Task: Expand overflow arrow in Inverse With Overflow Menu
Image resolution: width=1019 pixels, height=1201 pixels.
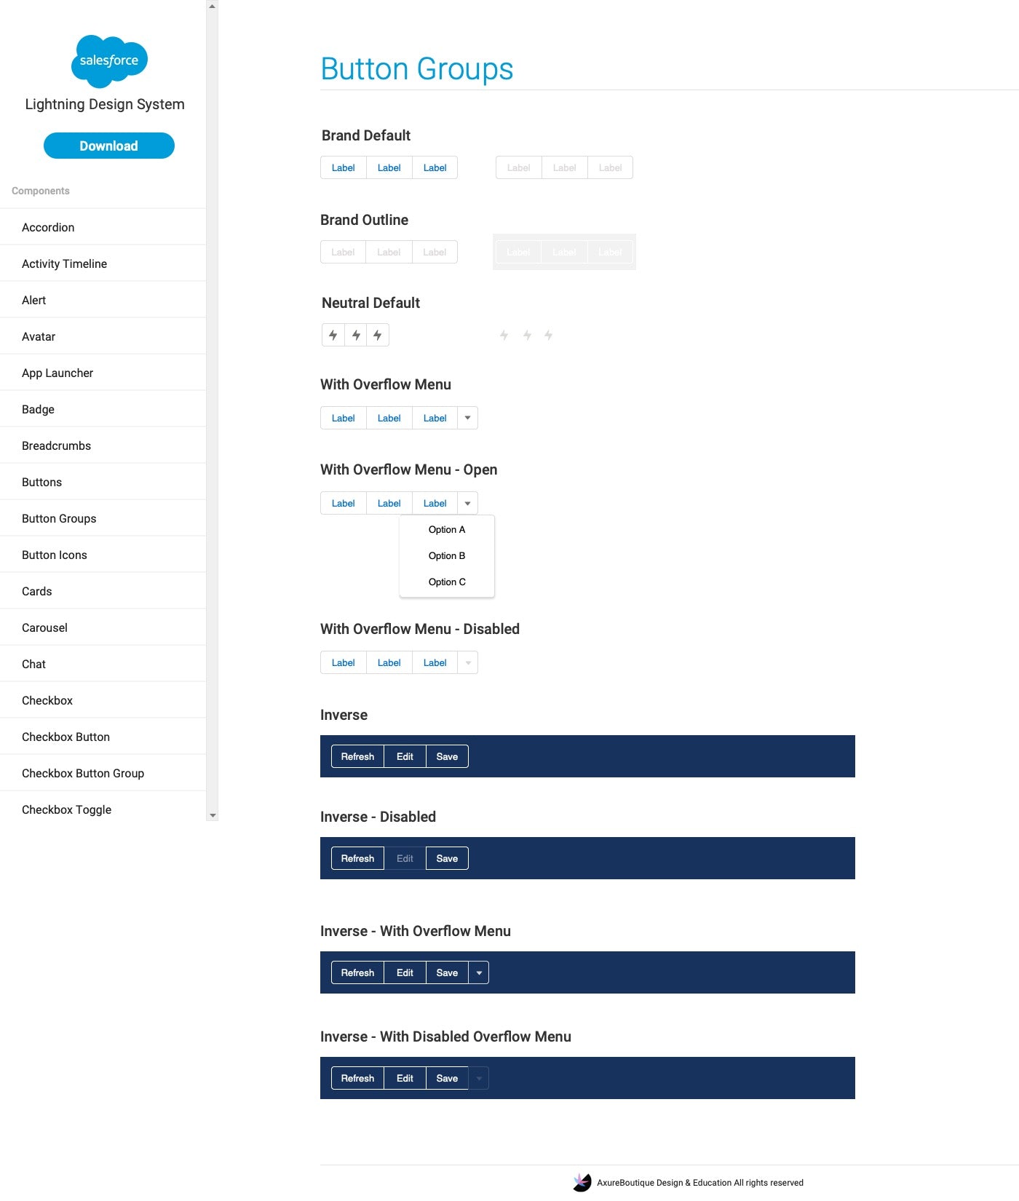Action: pyautogui.click(x=479, y=973)
